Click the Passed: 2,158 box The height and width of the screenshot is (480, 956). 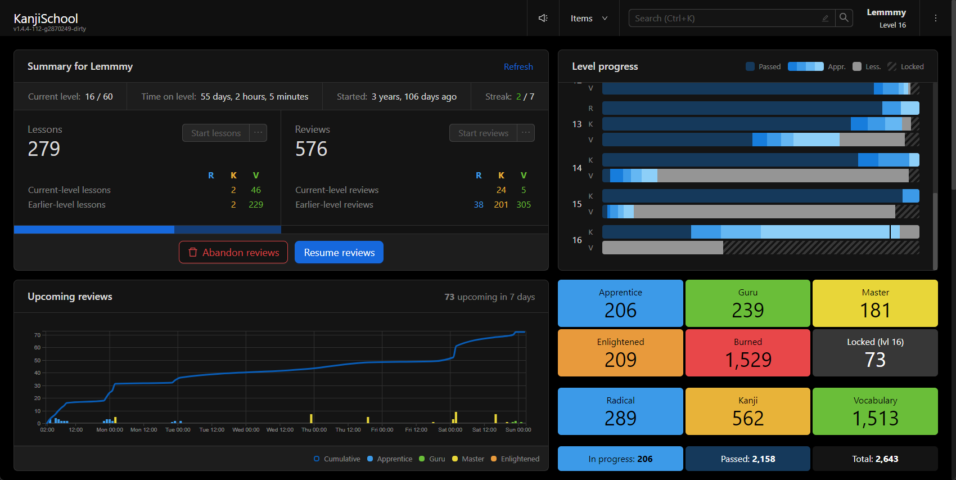tap(748, 459)
